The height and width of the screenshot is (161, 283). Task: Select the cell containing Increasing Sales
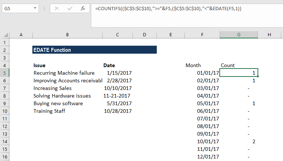(53, 88)
